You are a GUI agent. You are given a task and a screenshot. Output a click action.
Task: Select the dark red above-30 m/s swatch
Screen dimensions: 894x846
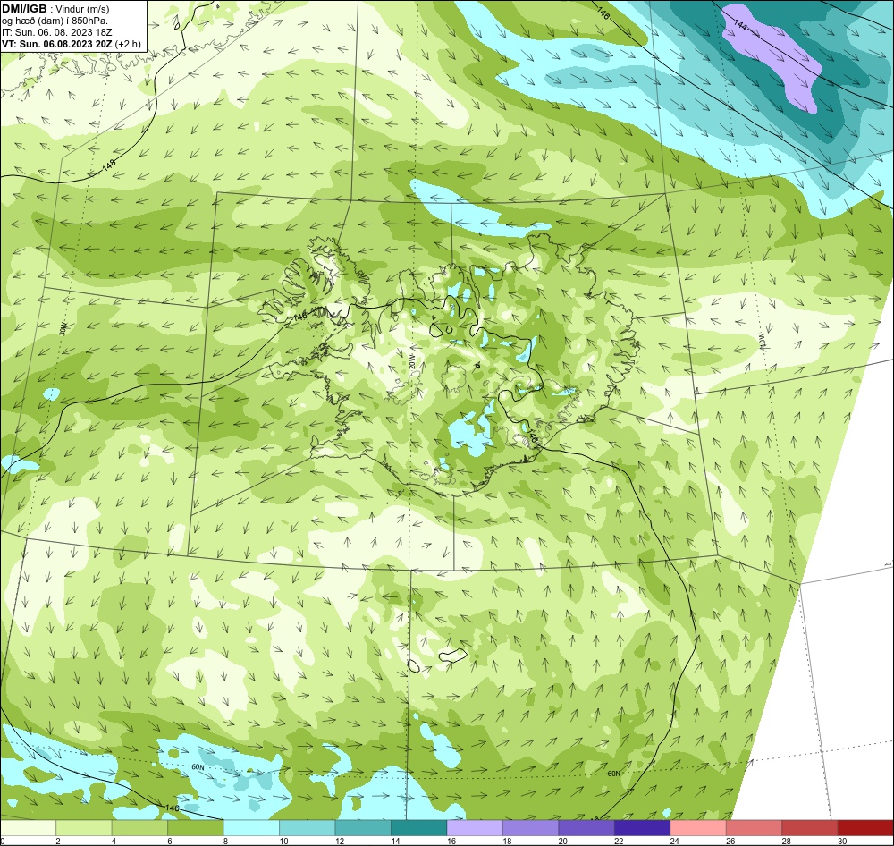click(865, 828)
